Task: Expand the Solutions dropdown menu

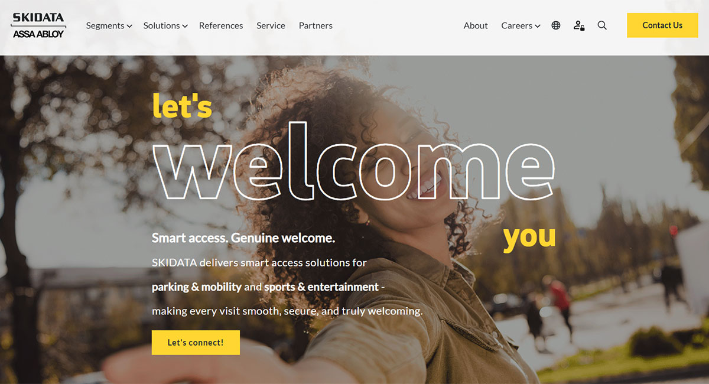Action: click(165, 25)
